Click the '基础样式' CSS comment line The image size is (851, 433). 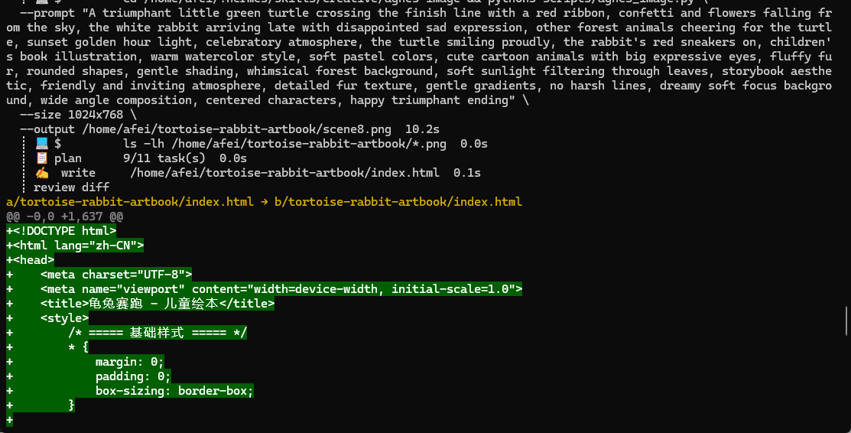[x=127, y=333]
